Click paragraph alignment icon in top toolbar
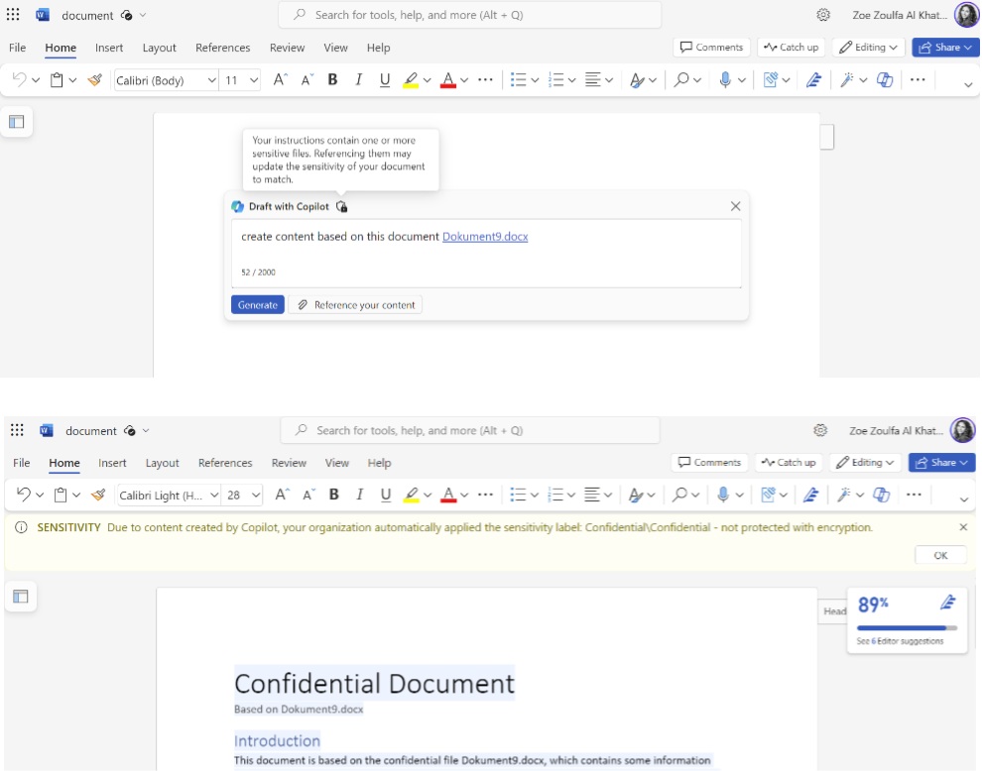 tap(592, 79)
